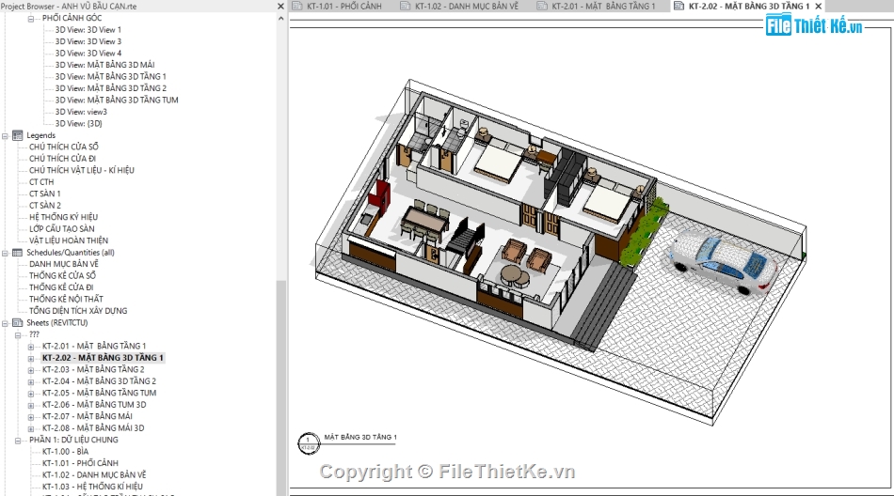Open 3D View: 3D View 3
This screenshot has width=894, height=496.
tap(88, 41)
